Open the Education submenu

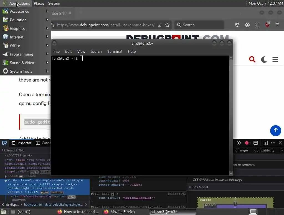point(25,20)
